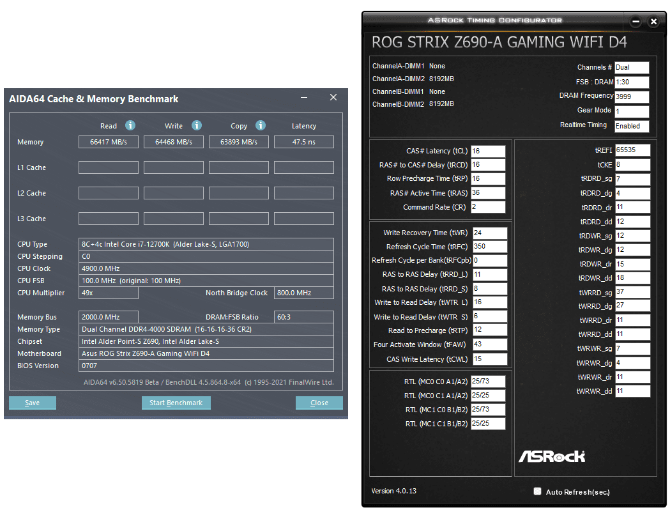Click the tRDRD_sg field

pyautogui.click(x=632, y=179)
